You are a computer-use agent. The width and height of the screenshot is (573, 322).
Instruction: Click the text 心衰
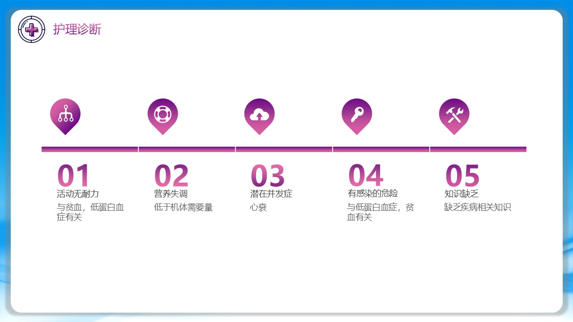click(259, 208)
